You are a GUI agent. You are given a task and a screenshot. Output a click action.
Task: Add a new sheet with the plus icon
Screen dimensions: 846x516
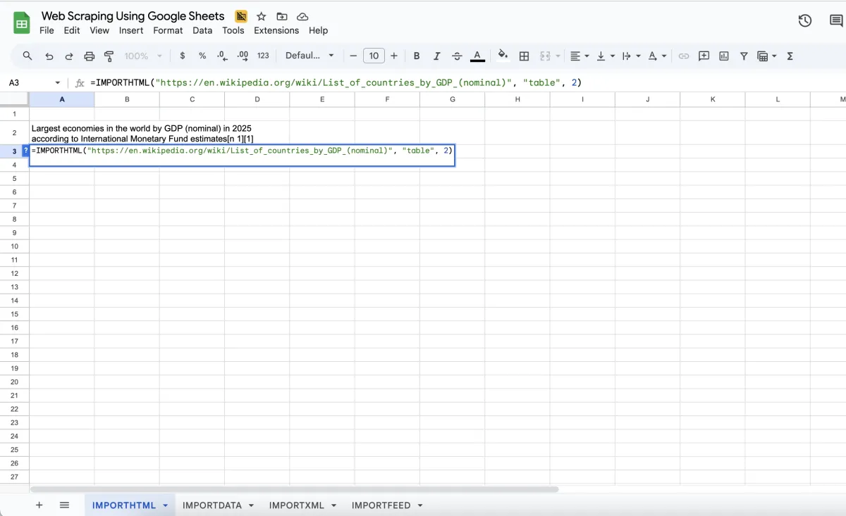pyautogui.click(x=39, y=505)
